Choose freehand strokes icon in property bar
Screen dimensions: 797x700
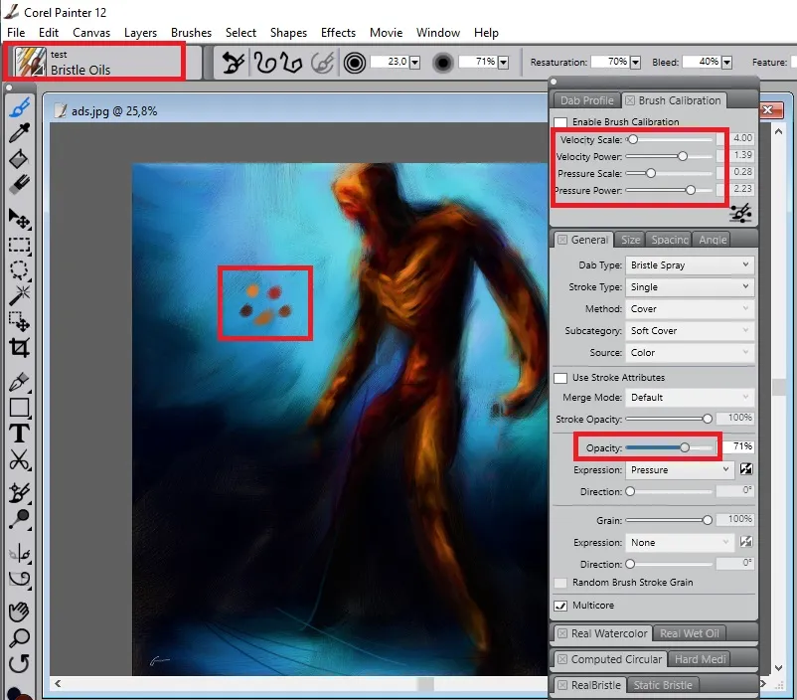click(x=264, y=63)
